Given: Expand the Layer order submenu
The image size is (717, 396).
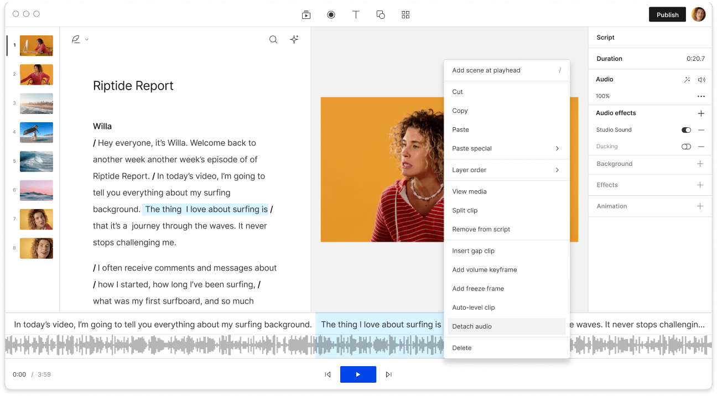Looking at the screenshot, I should tap(557, 170).
